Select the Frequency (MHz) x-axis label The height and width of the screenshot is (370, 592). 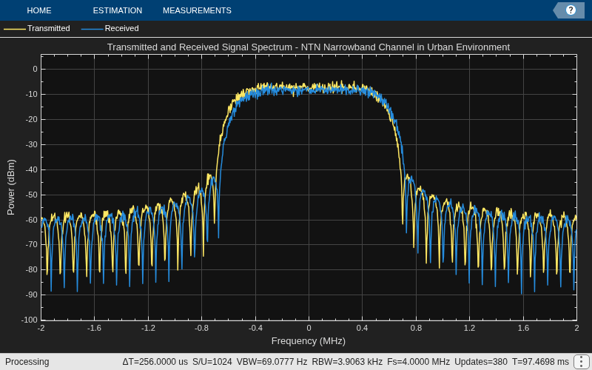coord(309,341)
